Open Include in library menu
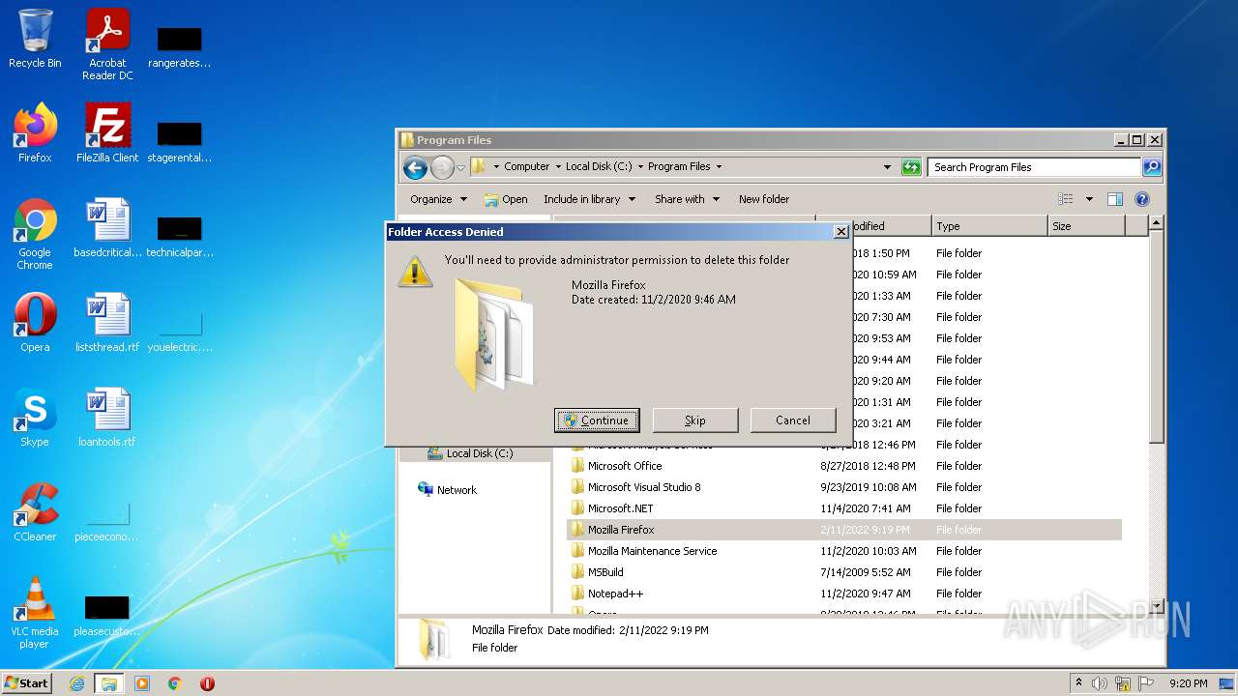 (x=589, y=199)
